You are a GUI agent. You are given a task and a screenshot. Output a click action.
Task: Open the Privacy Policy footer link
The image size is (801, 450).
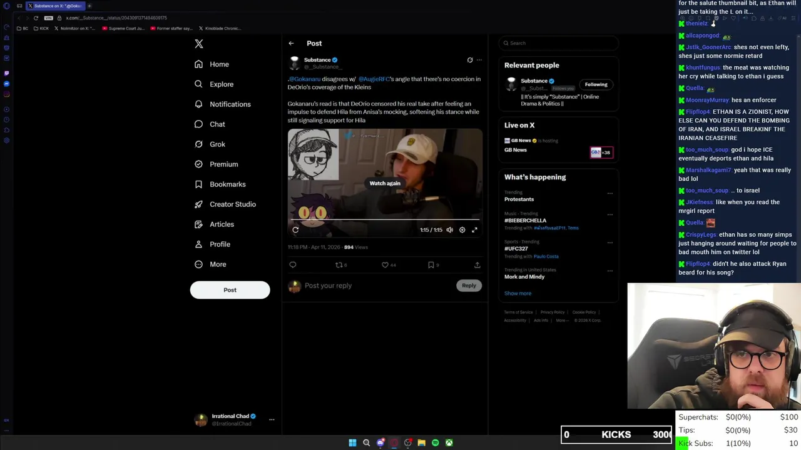tap(553, 312)
